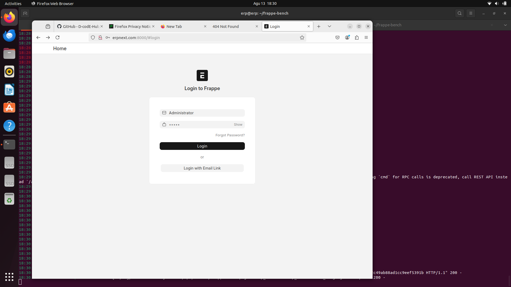Close the Firefox Privacy Notice tab
This screenshot has height=287, width=511.
coord(153,26)
